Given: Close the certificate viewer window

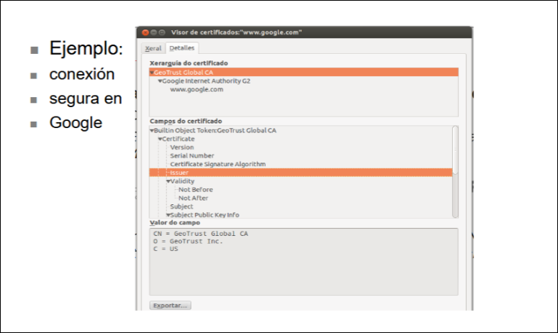Looking at the screenshot, I should 145,32.
